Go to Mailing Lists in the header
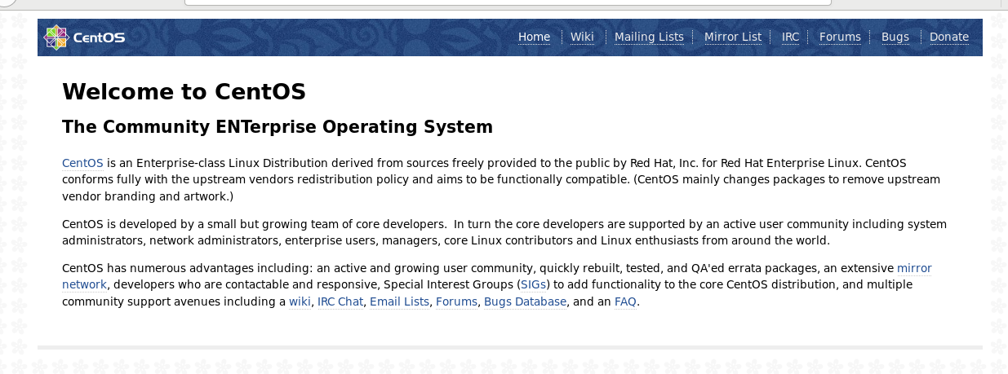1008x374 pixels. [649, 37]
